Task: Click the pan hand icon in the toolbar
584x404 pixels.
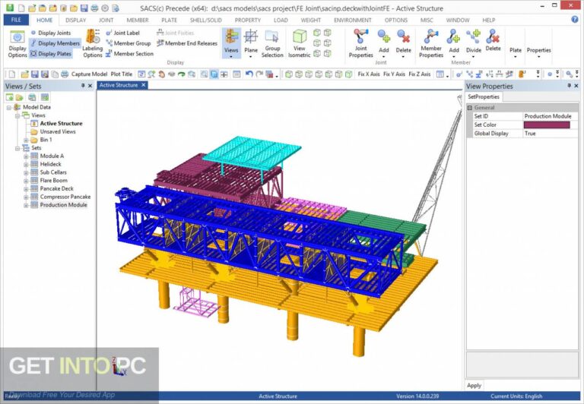Action: coord(161,74)
